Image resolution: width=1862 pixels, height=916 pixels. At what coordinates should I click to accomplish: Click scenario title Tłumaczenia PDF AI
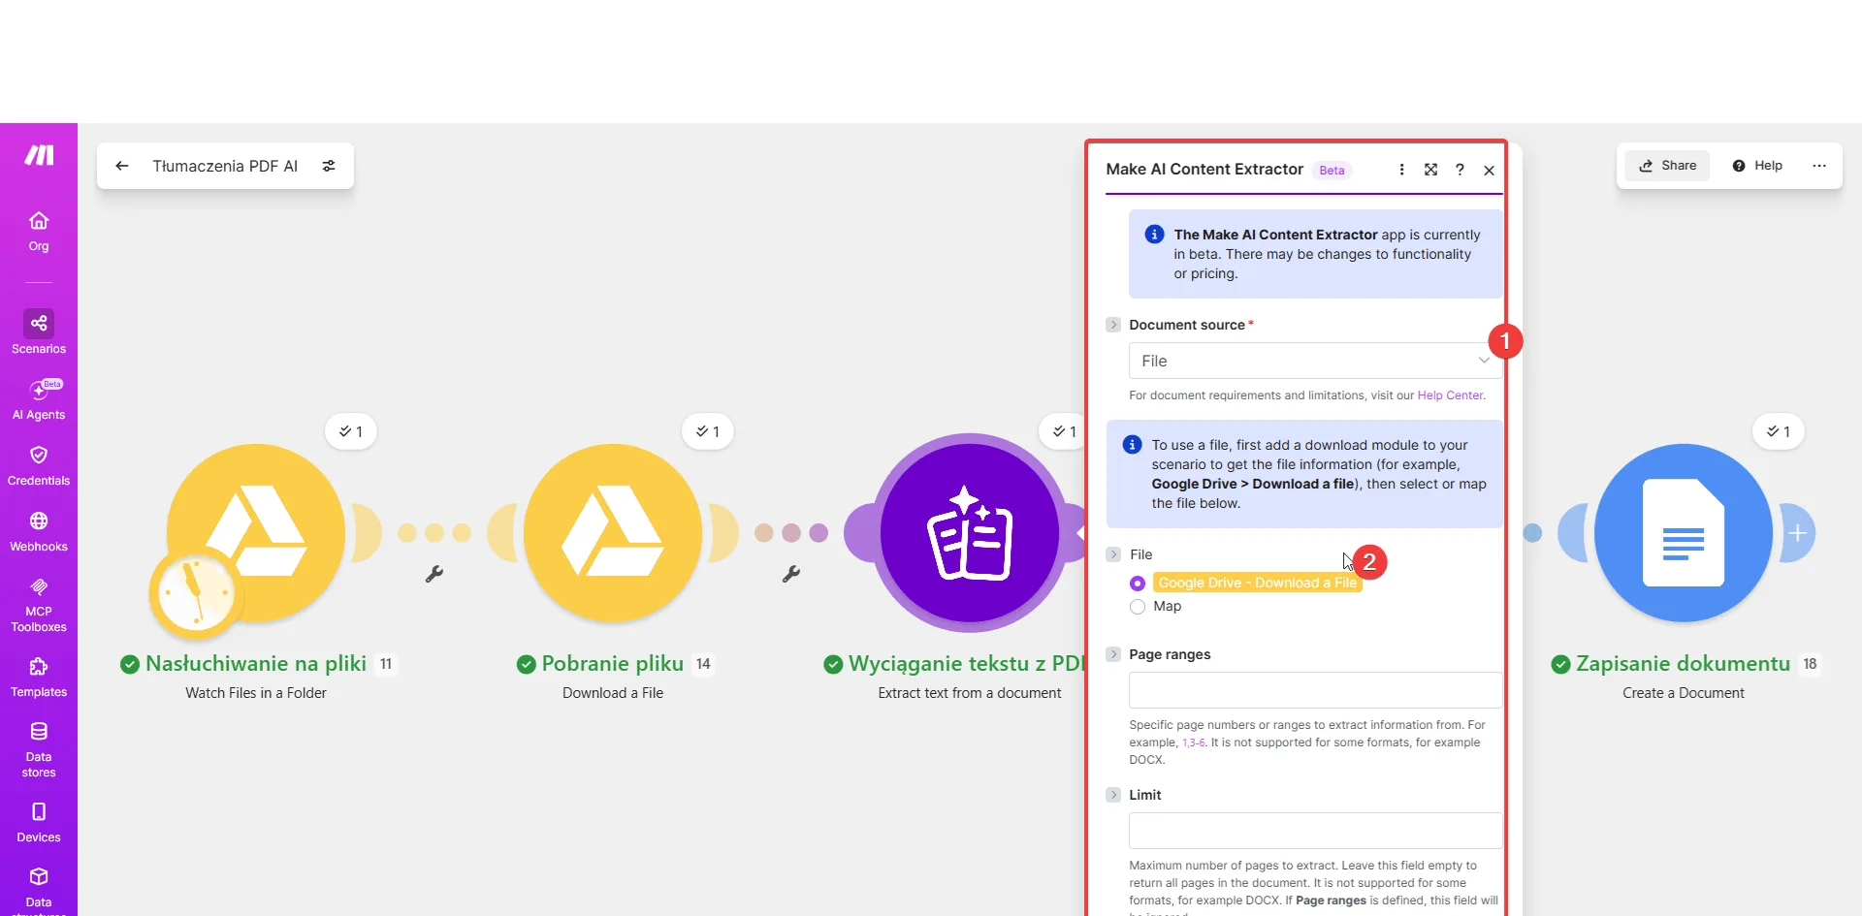(225, 166)
